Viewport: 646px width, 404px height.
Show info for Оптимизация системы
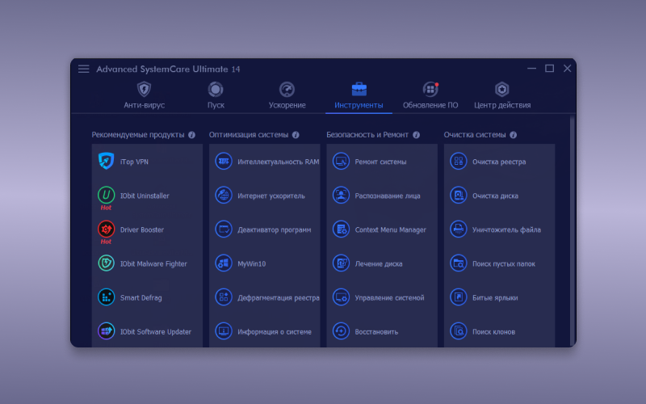tap(296, 135)
